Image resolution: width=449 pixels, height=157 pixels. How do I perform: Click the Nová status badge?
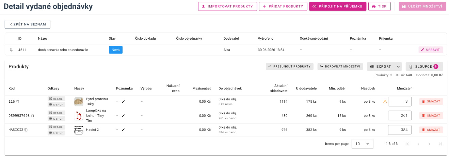pos(116,50)
